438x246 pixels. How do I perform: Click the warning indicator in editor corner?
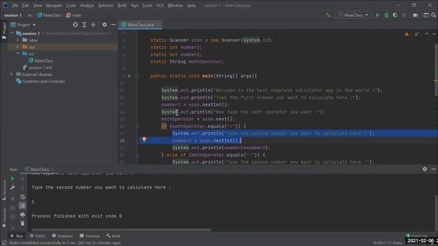click(407, 34)
